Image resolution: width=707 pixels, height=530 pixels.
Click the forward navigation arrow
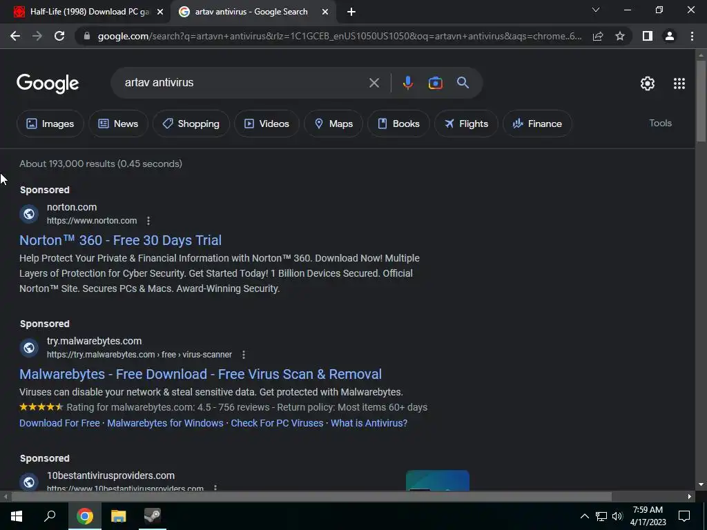[x=37, y=36]
